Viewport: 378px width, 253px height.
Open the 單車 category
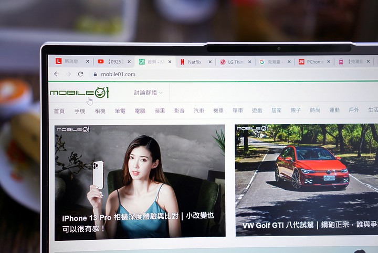(238, 110)
